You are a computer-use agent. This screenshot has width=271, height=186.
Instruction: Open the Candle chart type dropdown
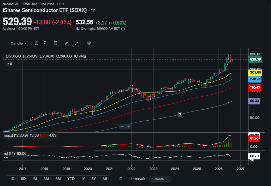[x=19, y=43]
